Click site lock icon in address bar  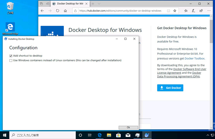coord(75,11)
